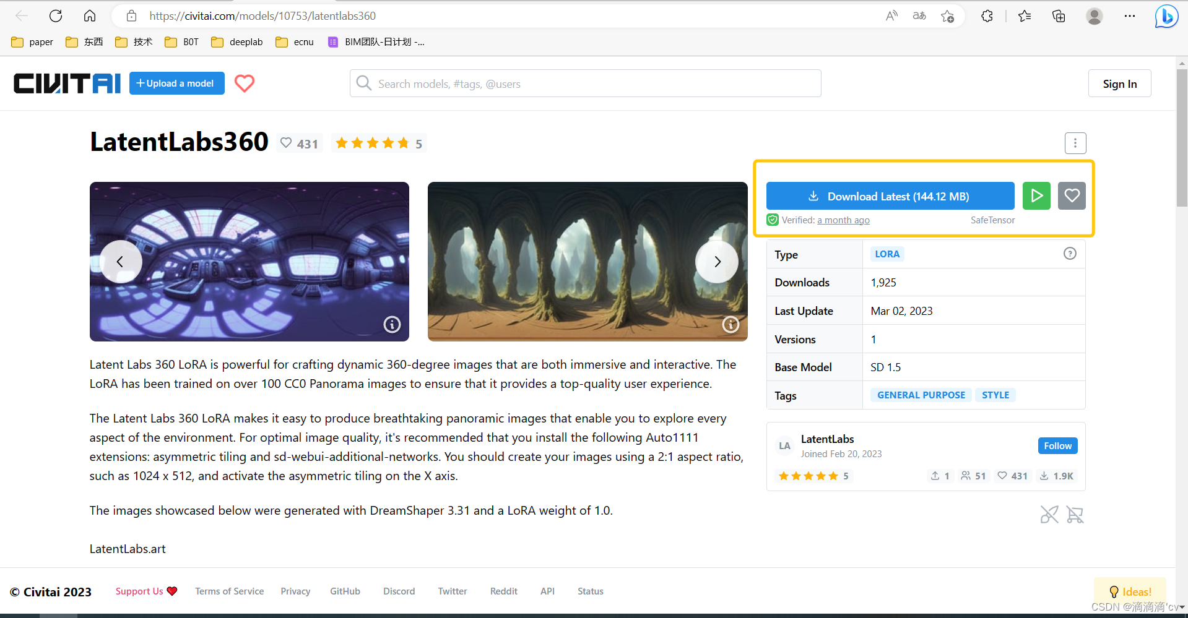
Task: Click in the search models input field
Action: (586, 84)
